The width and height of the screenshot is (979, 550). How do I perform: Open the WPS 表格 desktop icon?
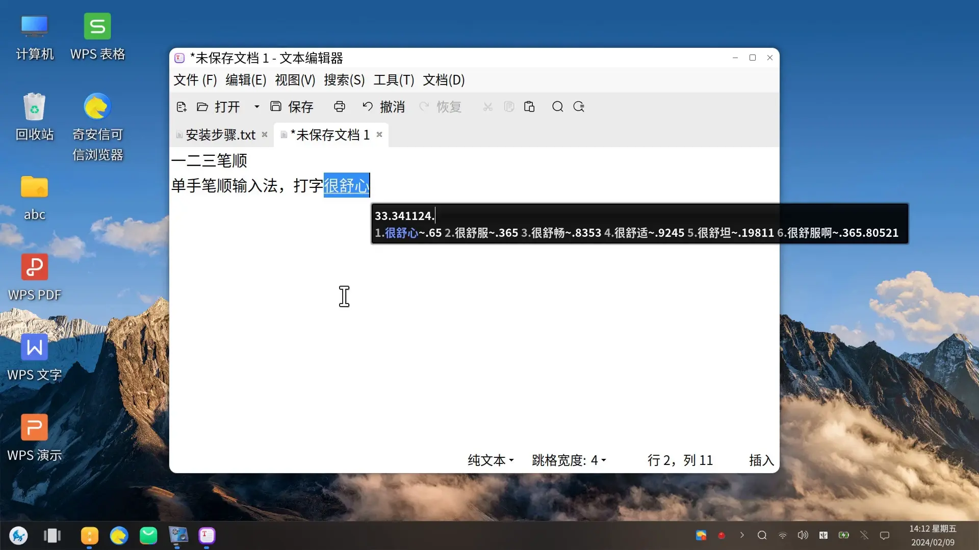(x=97, y=38)
